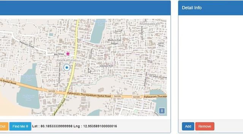Screen dimensions: 243x137
Task: Click the red Remove button
Action: pos(205,126)
